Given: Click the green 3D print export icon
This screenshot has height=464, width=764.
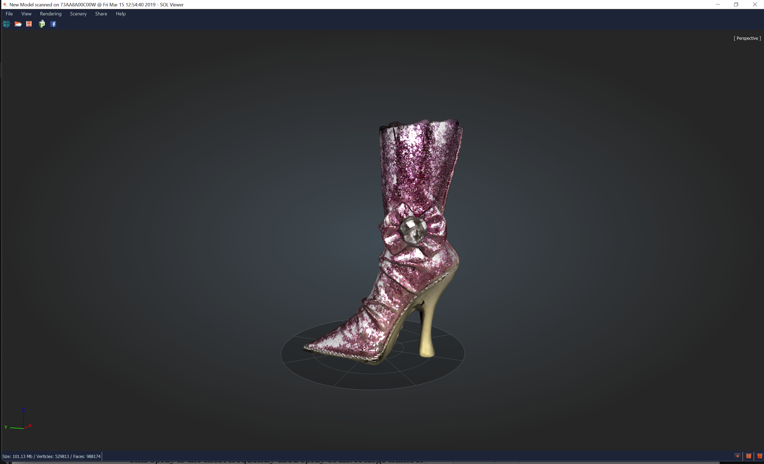Looking at the screenshot, I should tap(42, 24).
